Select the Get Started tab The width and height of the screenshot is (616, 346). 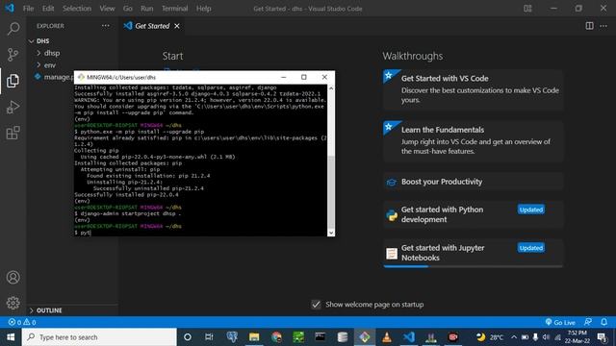(151, 26)
